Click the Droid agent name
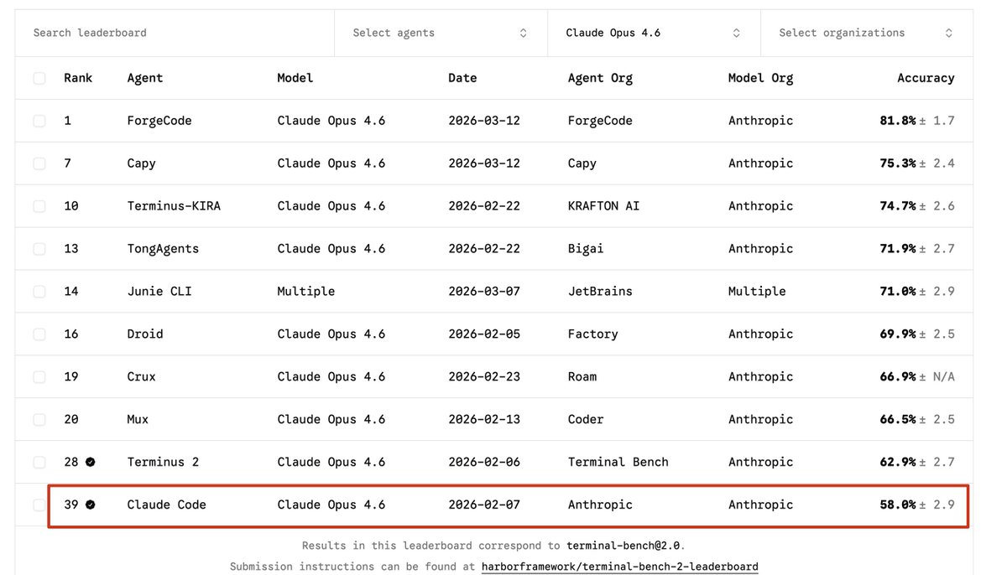Viewport: 1007px width, 575px height. (145, 334)
